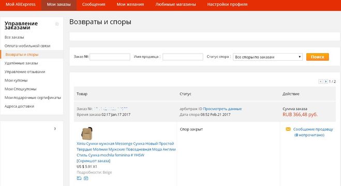Click the Спор закрыт status text
Image resolution: width=341 pixels, height=186 pixels.
click(x=191, y=129)
